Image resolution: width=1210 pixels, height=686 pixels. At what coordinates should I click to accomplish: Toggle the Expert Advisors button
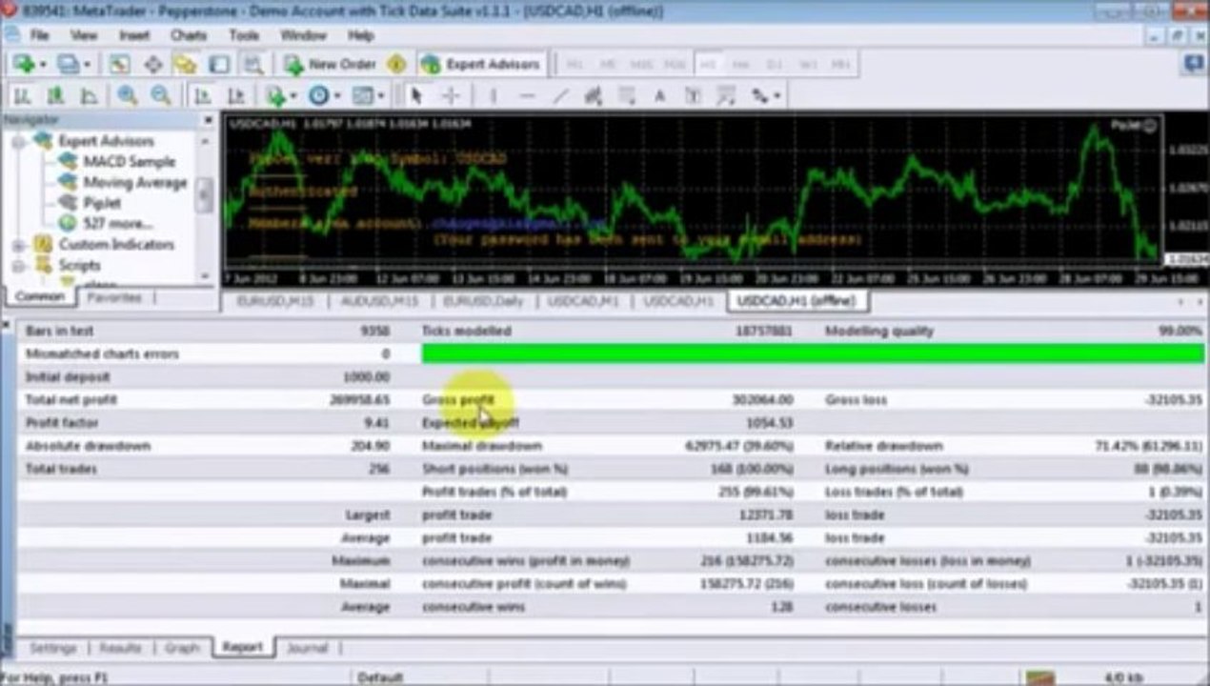pyautogui.click(x=481, y=64)
